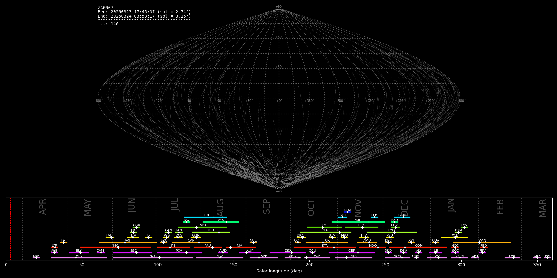This screenshot has width=557, height=278.
Task: Click the SPE shower label
Action: [x=264, y=256]
